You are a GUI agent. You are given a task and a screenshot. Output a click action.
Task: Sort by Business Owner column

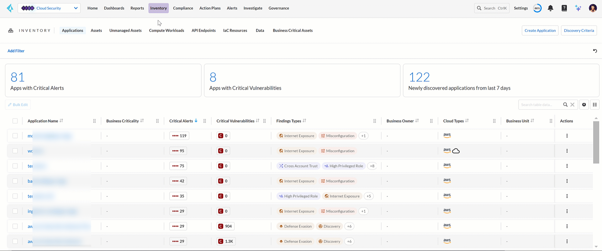(x=417, y=120)
